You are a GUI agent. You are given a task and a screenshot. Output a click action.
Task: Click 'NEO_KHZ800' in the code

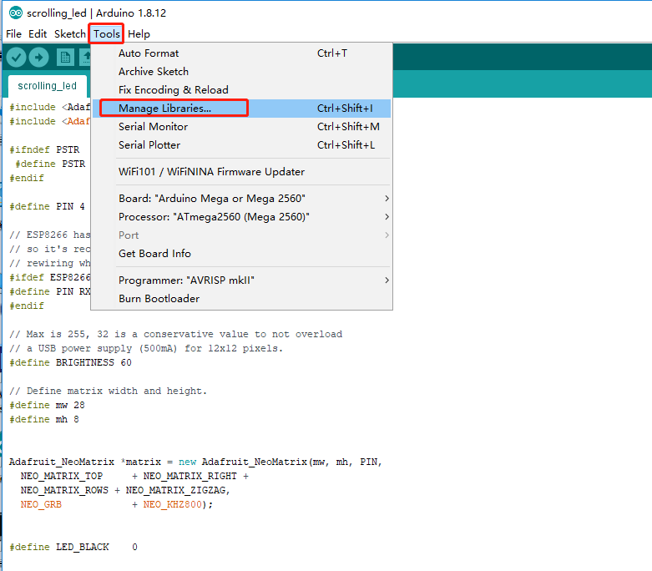pos(173,504)
